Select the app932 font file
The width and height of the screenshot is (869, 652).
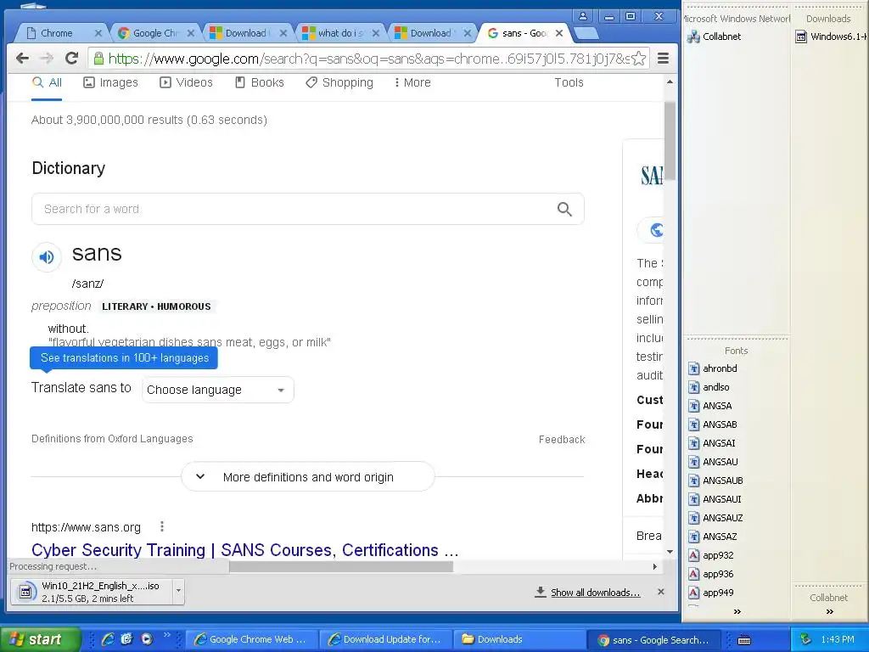711,555
